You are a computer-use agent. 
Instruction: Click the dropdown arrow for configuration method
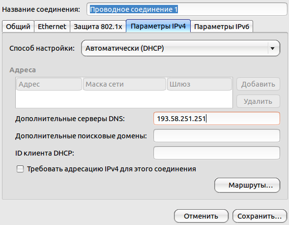pos(272,48)
